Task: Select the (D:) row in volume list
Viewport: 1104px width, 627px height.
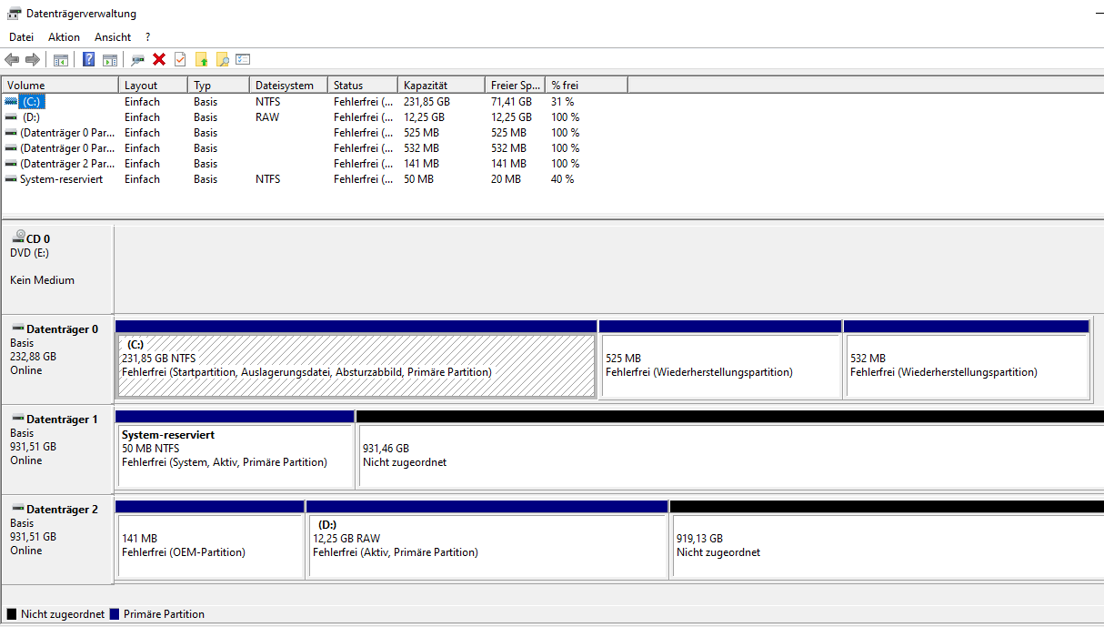Action: pos(315,116)
